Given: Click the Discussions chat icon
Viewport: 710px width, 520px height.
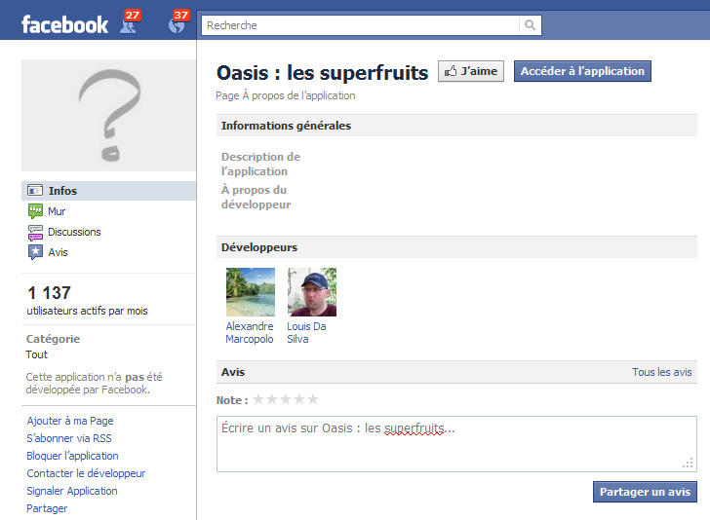Looking at the screenshot, I should 35,232.
